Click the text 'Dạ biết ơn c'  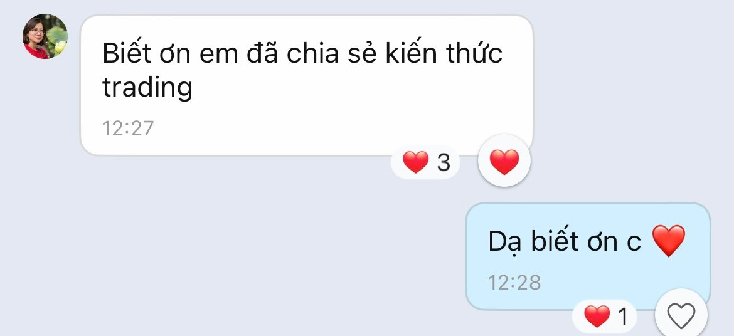564,242
